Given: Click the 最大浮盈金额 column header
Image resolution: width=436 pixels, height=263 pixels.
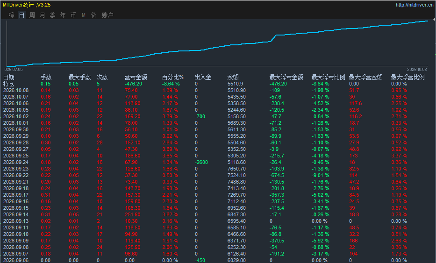Looking at the screenshot, I should click(365, 77).
